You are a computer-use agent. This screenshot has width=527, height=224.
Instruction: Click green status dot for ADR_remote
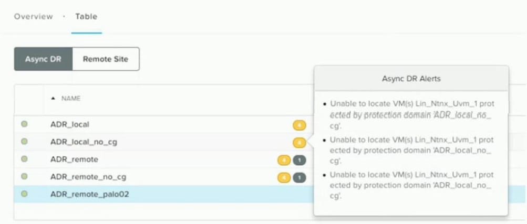pyautogui.click(x=24, y=159)
